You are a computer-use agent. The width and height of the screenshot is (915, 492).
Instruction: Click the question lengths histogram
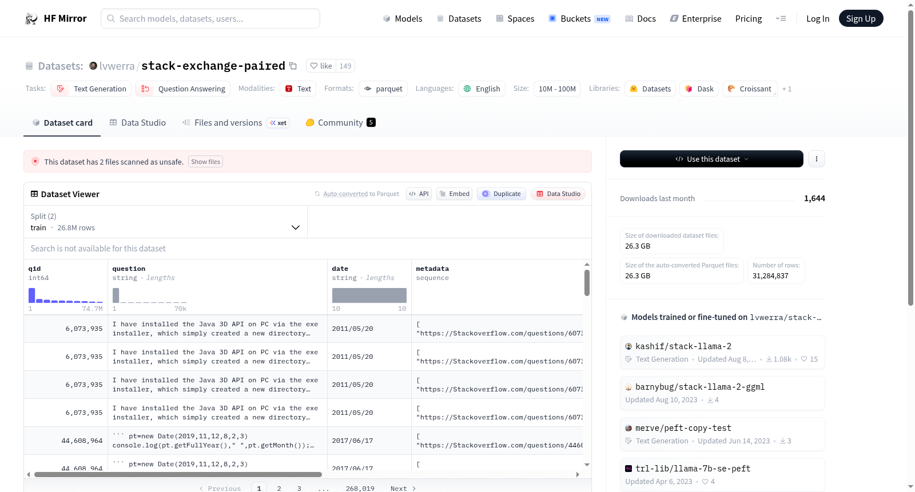coord(149,295)
